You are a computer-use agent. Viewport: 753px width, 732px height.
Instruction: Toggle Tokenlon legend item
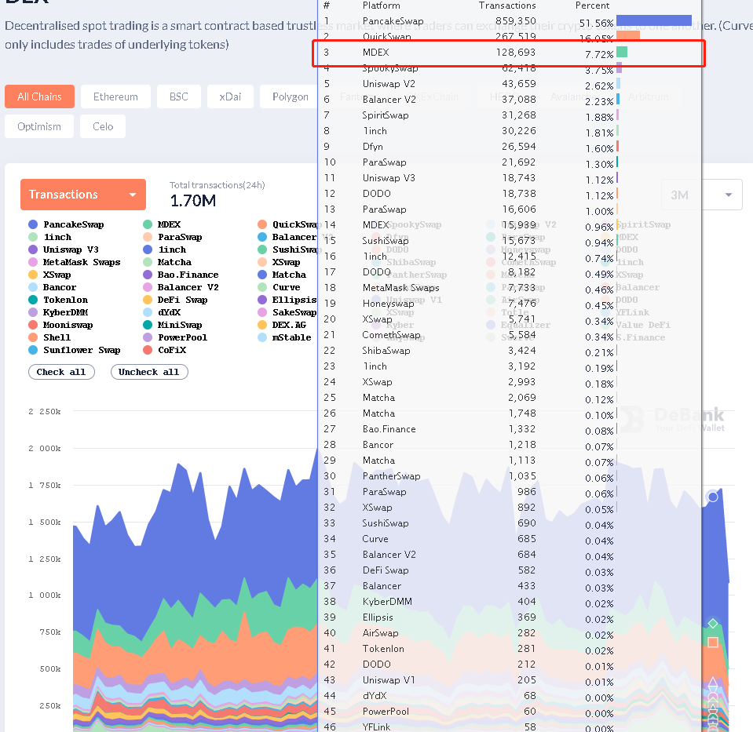click(x=58, y=300)
